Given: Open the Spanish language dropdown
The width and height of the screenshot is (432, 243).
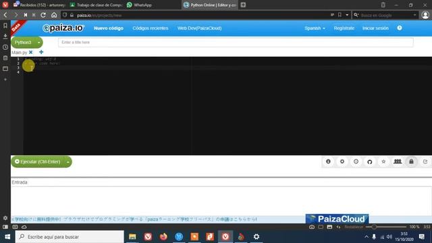Looking at the screenshot, I should (315, 28).
